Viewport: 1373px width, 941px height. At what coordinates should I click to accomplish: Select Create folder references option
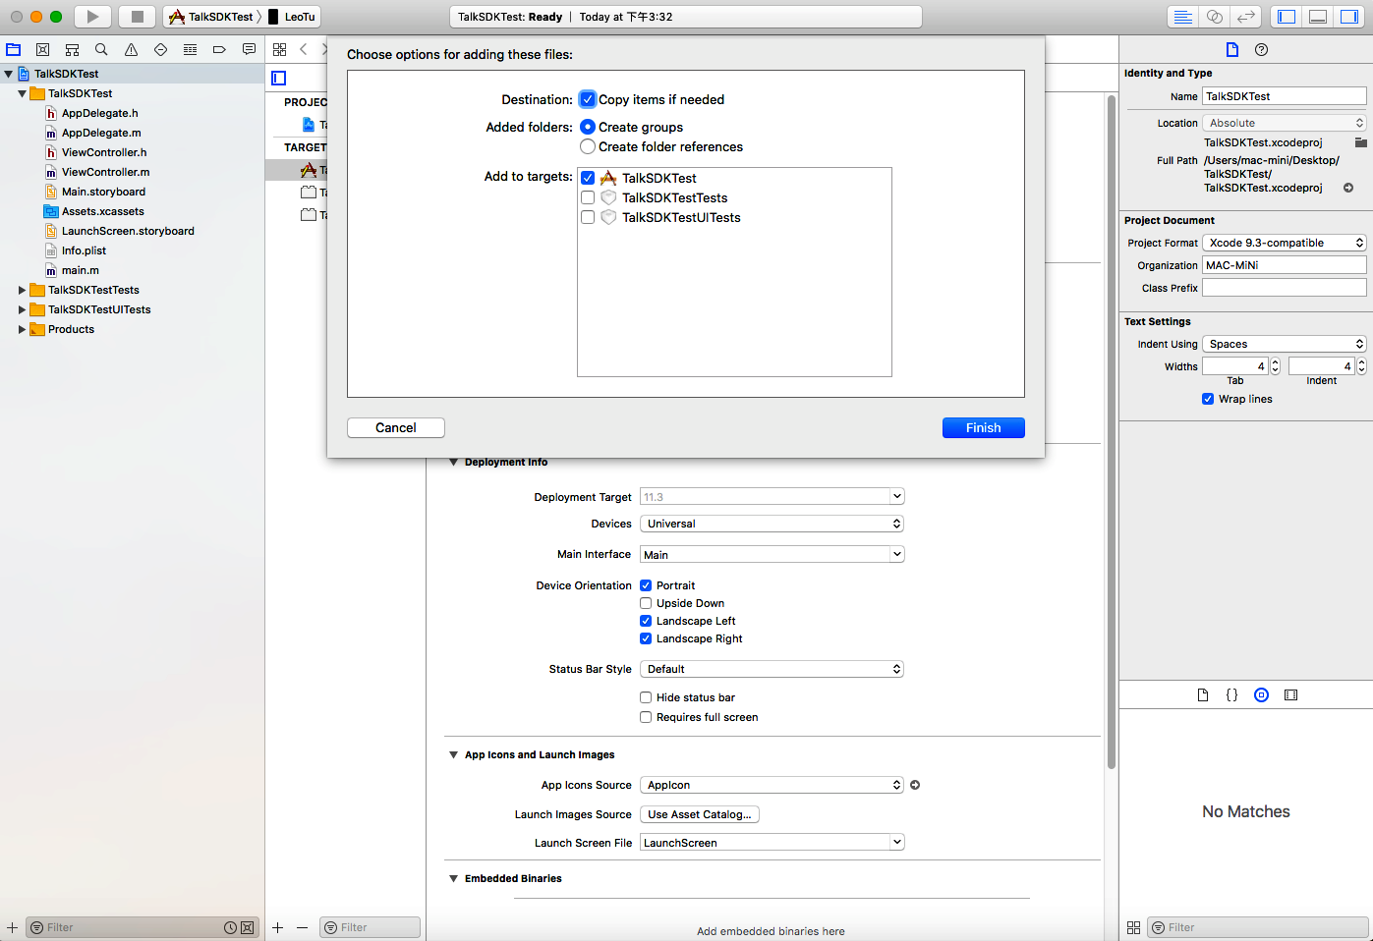(588, 146)
